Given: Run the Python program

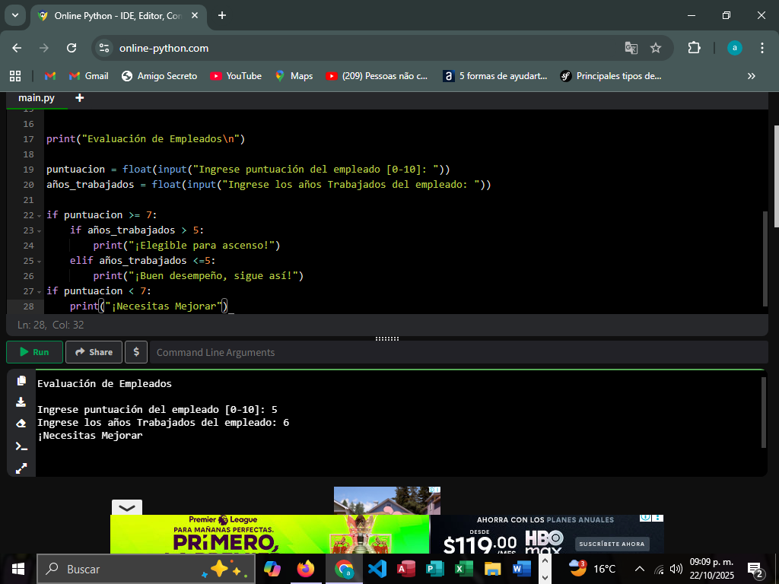Looking at the screenshot, I should pyautogui.click(x=35, y=352).
